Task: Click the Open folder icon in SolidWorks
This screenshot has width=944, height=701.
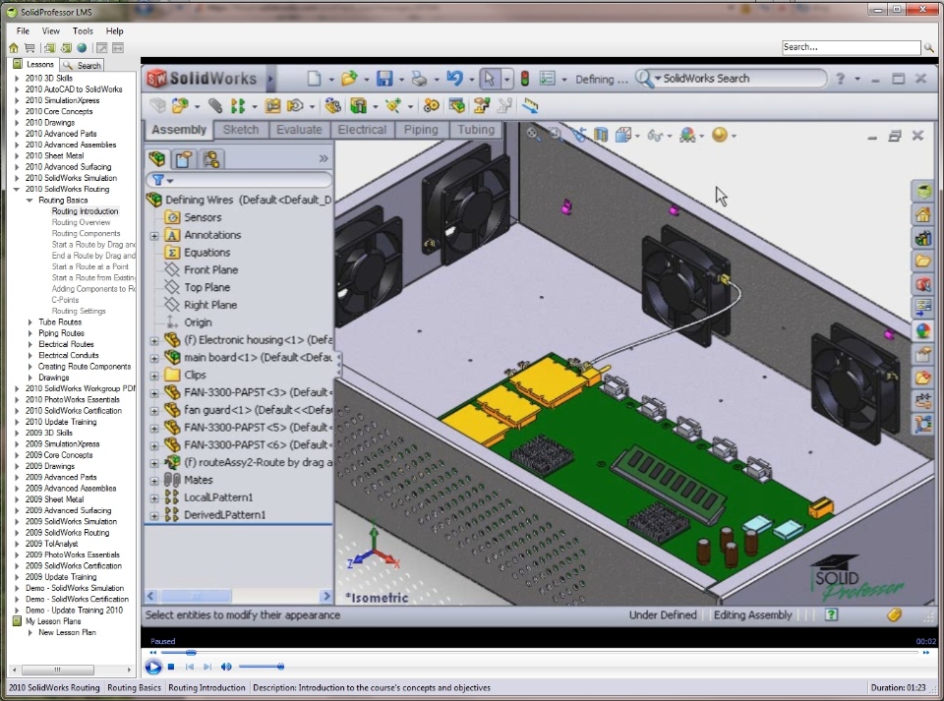Action: (348, 79)
